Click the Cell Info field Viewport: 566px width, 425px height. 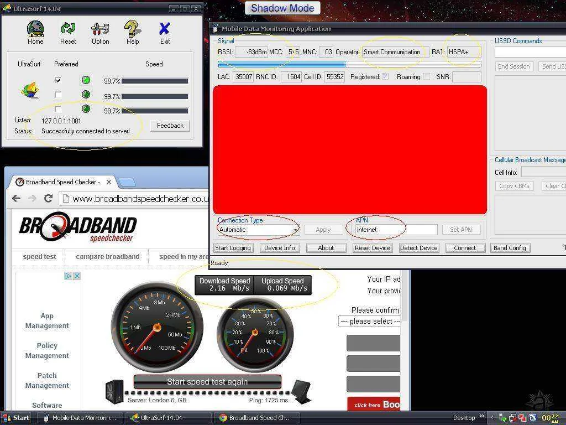click(x=544, y=173)
